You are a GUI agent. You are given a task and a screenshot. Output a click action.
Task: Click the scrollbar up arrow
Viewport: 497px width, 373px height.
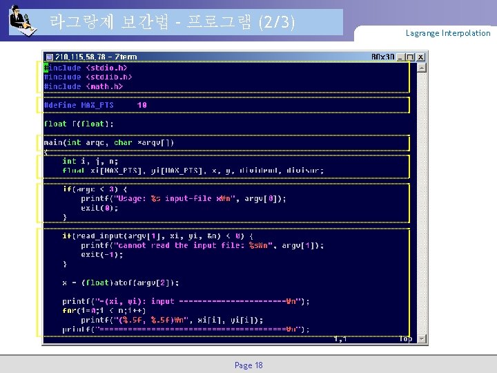(422, 68)
